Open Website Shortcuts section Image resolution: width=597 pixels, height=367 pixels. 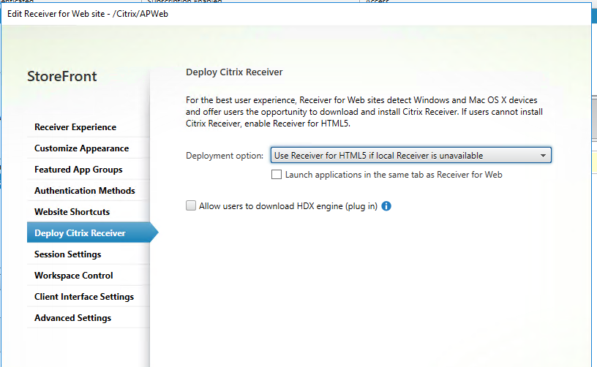(72, 212)
